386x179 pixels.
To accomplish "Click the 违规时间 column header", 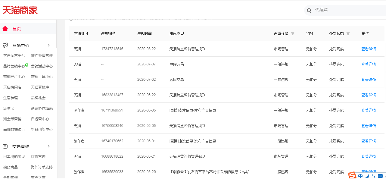I will [x=145, y=34].
